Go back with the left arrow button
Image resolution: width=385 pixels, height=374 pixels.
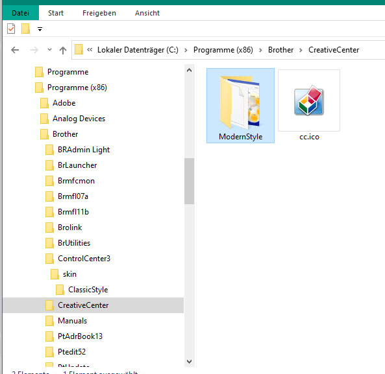(15, 50)
